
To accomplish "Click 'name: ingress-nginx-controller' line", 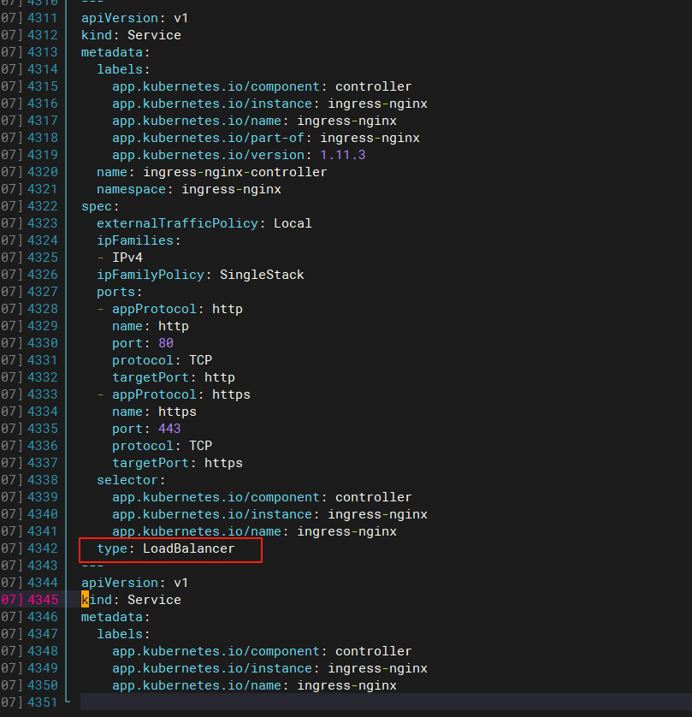I will coord(211,172).
